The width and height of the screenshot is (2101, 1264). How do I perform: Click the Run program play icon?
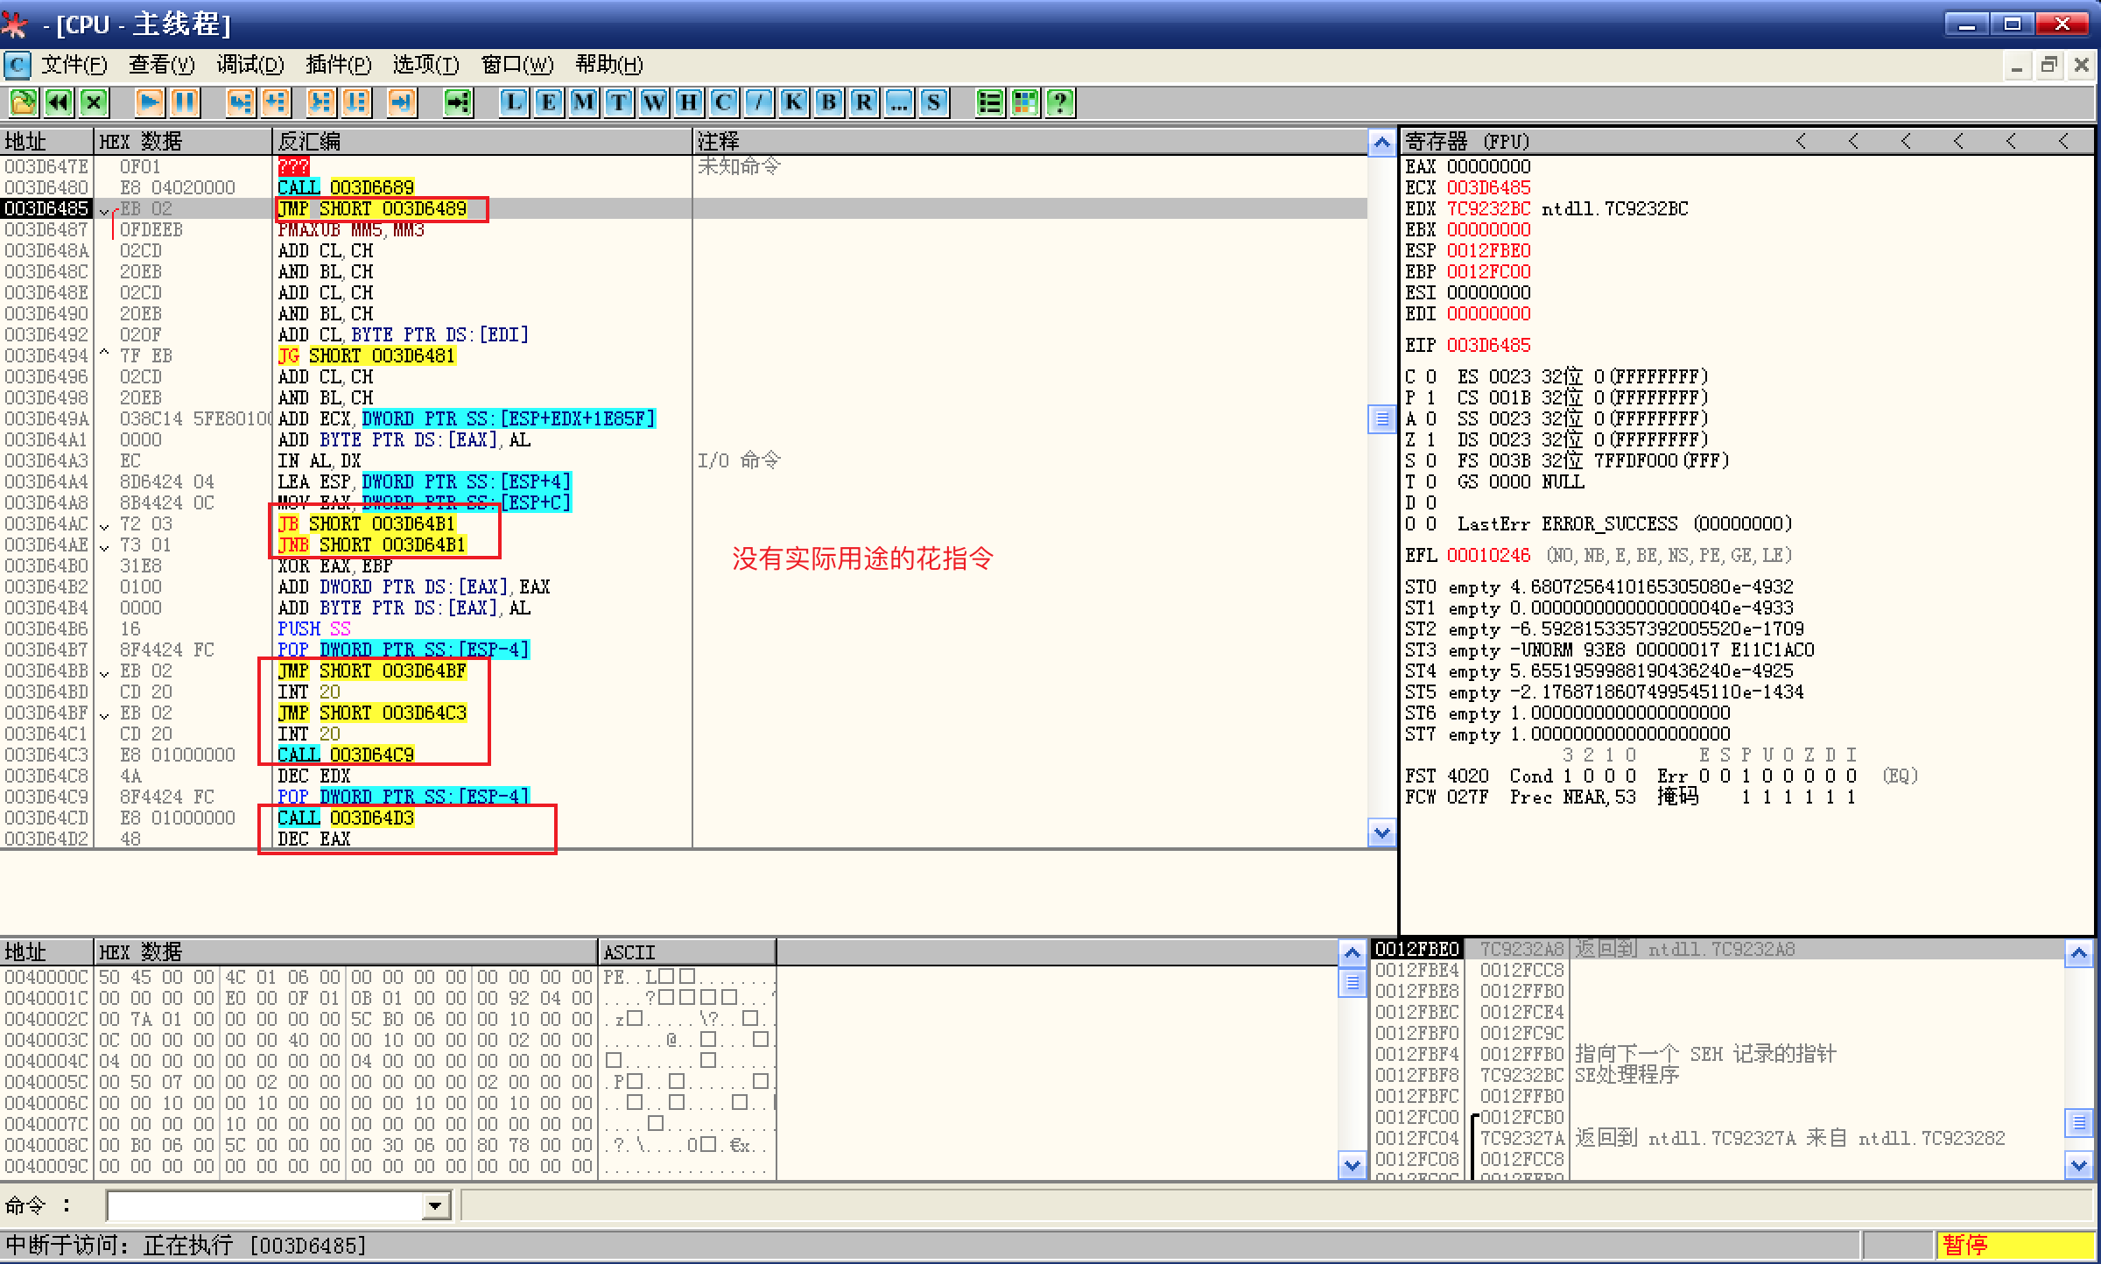coord(150,103)
